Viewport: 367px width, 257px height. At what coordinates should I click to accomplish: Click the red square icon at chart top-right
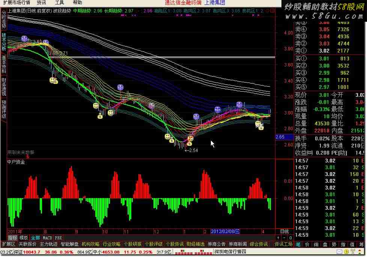(272, 11)
